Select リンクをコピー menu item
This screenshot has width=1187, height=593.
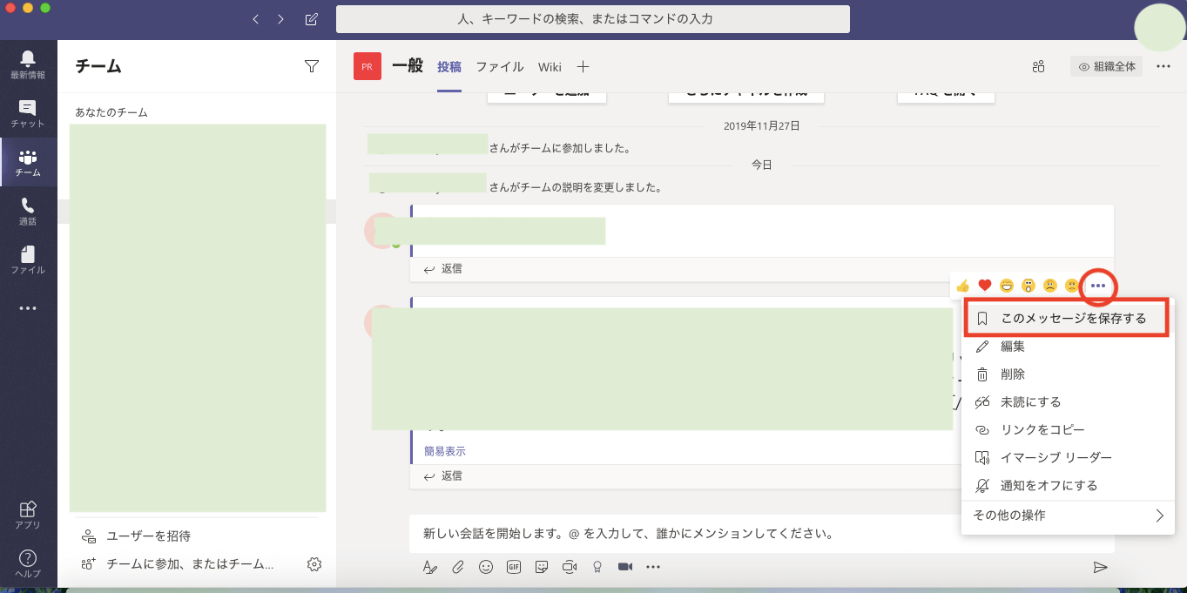(x=1068, y=429)
